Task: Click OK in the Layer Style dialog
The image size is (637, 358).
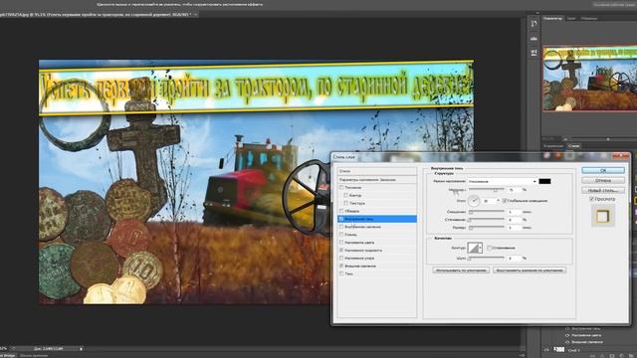Action: (603, 170)
